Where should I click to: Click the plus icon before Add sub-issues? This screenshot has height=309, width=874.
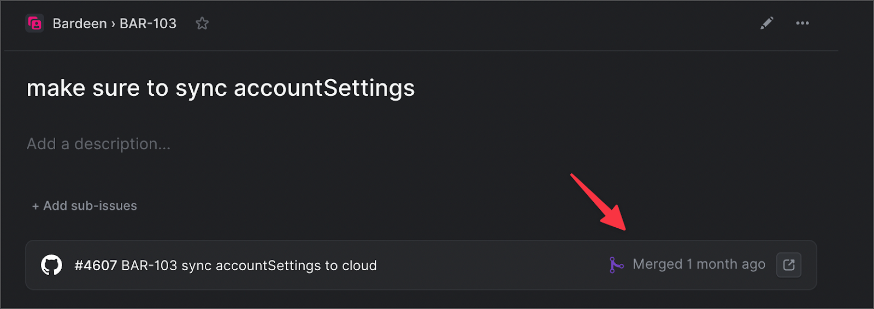tap(36, 207)
